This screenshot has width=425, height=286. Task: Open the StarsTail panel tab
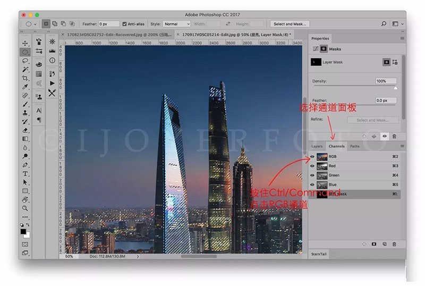click(x=319, y=254)
